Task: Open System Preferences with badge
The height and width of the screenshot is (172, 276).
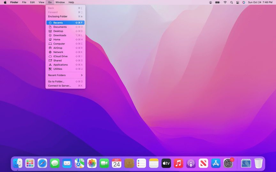Action: coord(228,163)
